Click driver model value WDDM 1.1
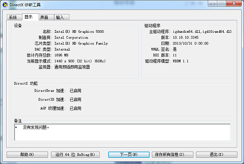This screenshot has height=164, width=244. [181, 61]
